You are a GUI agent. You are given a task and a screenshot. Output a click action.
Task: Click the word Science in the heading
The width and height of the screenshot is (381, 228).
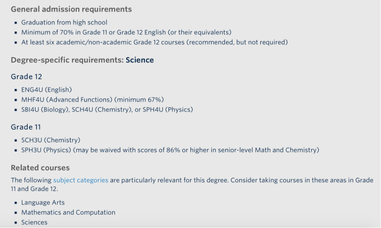point(140,60)
